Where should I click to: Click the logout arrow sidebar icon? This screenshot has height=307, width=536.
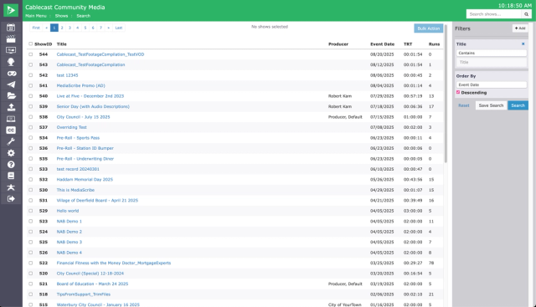[11, 198]
